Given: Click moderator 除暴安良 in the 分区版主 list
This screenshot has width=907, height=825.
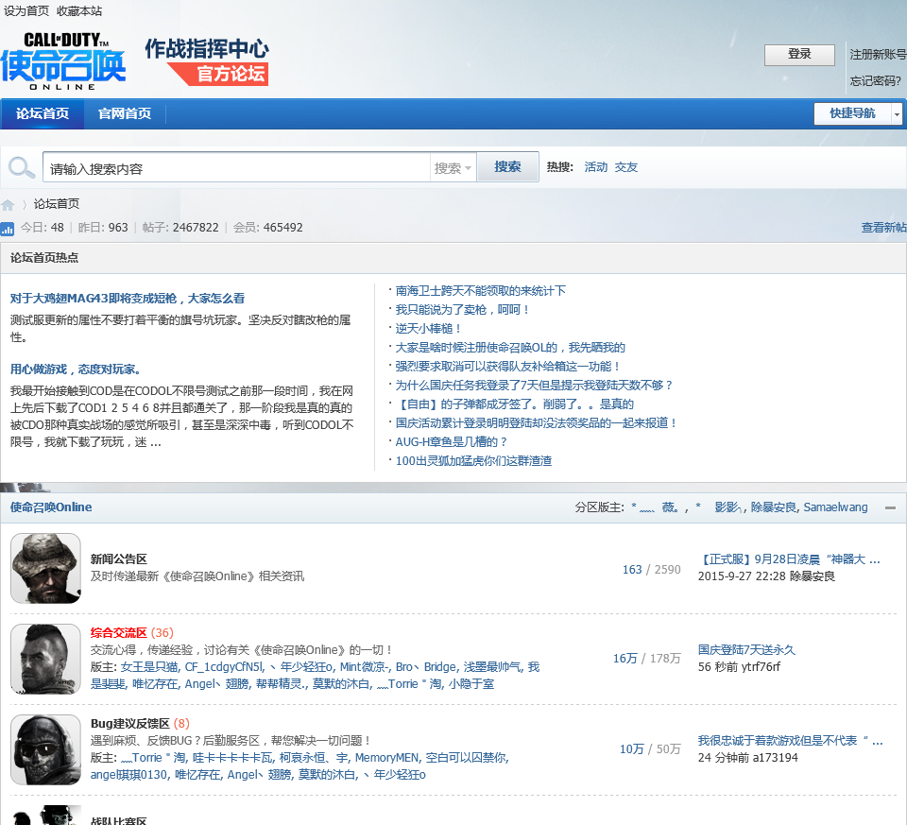Looking at the screenshot, I should point(774,507).
